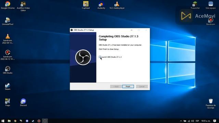Open the clock showing 10:35 a. m.

(206, 121)
